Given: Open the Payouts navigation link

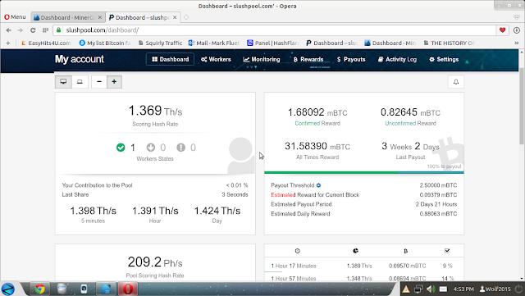Looking at the screenshot, I should 351,59.
